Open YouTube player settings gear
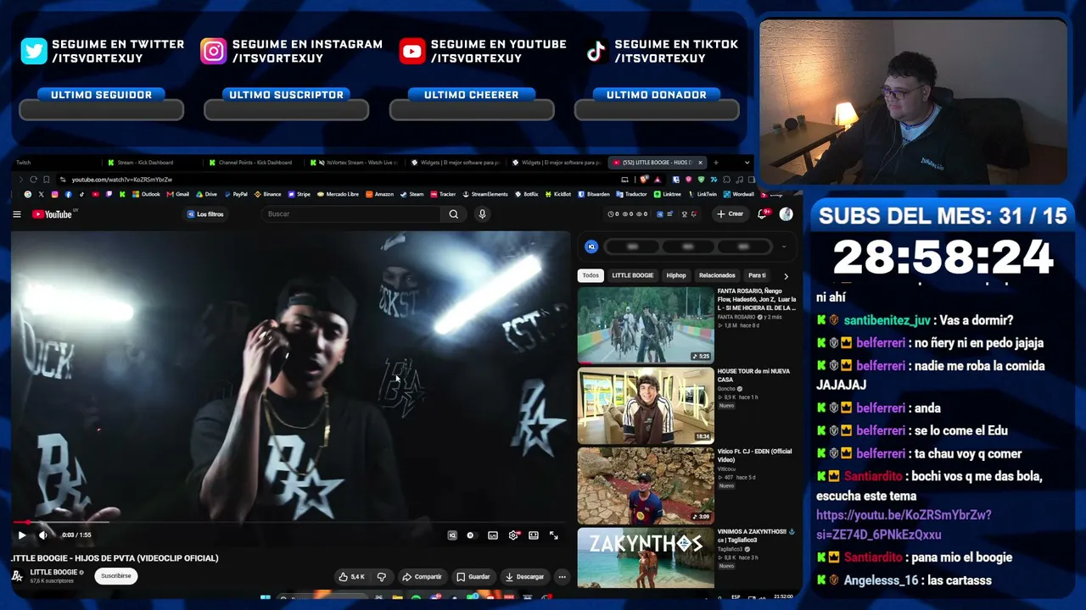This screenshot has width=1086, height=610. [513, 535]
